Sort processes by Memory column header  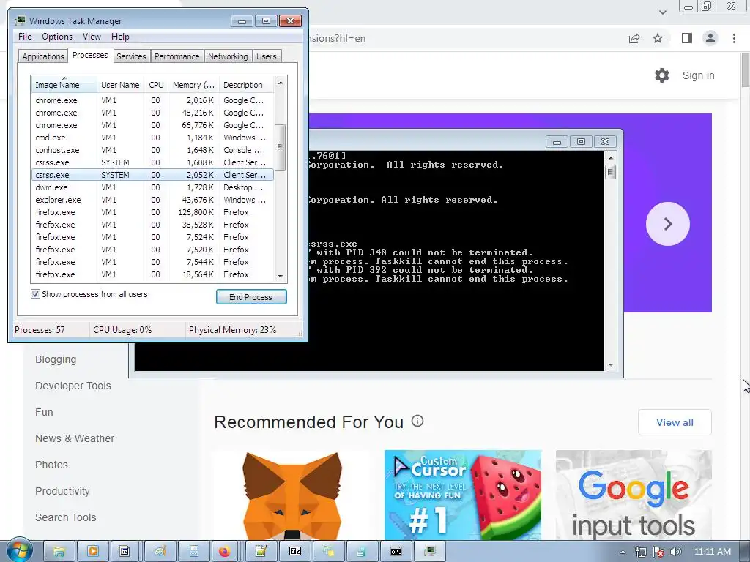click(x=193, y=85)
